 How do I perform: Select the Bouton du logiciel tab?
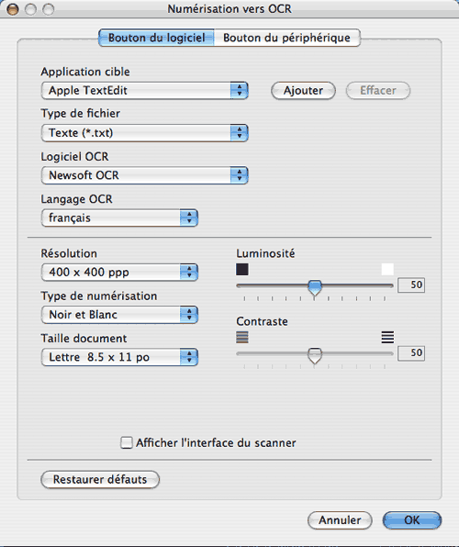point(156,38)
